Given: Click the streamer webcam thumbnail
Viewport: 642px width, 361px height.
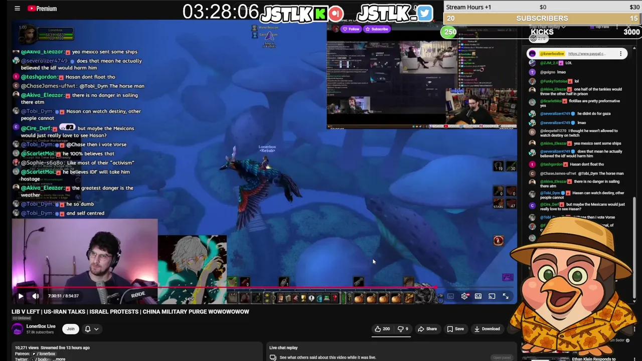Looking at the screenshot, I should pos(85,261).
